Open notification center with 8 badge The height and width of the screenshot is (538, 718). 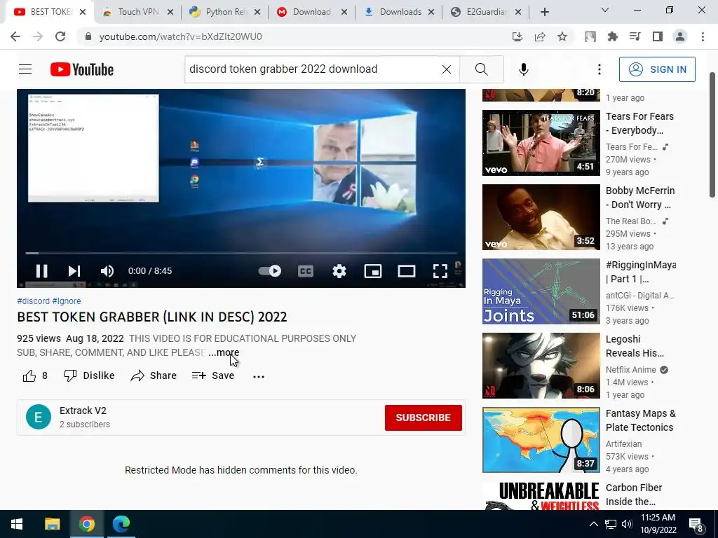click(x=696, y=524)
